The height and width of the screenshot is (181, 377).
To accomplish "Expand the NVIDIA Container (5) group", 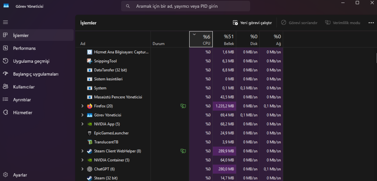I will 82,160.
